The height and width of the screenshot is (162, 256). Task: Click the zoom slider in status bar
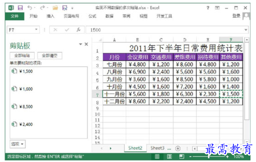209,157
